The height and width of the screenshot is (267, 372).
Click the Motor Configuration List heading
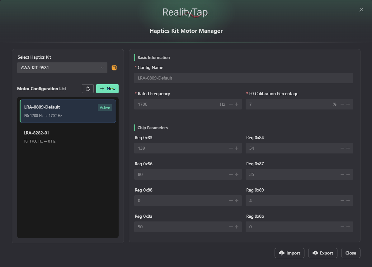click(41, 89)
